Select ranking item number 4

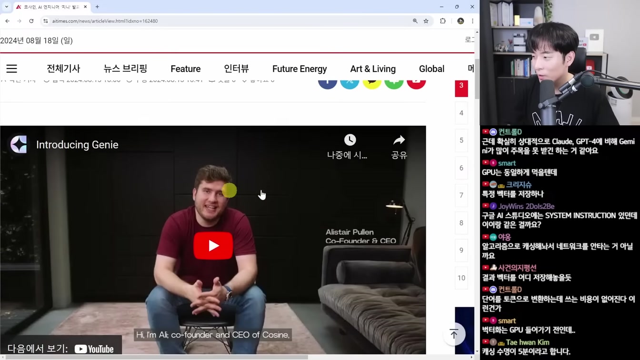(x=461, y=113)
